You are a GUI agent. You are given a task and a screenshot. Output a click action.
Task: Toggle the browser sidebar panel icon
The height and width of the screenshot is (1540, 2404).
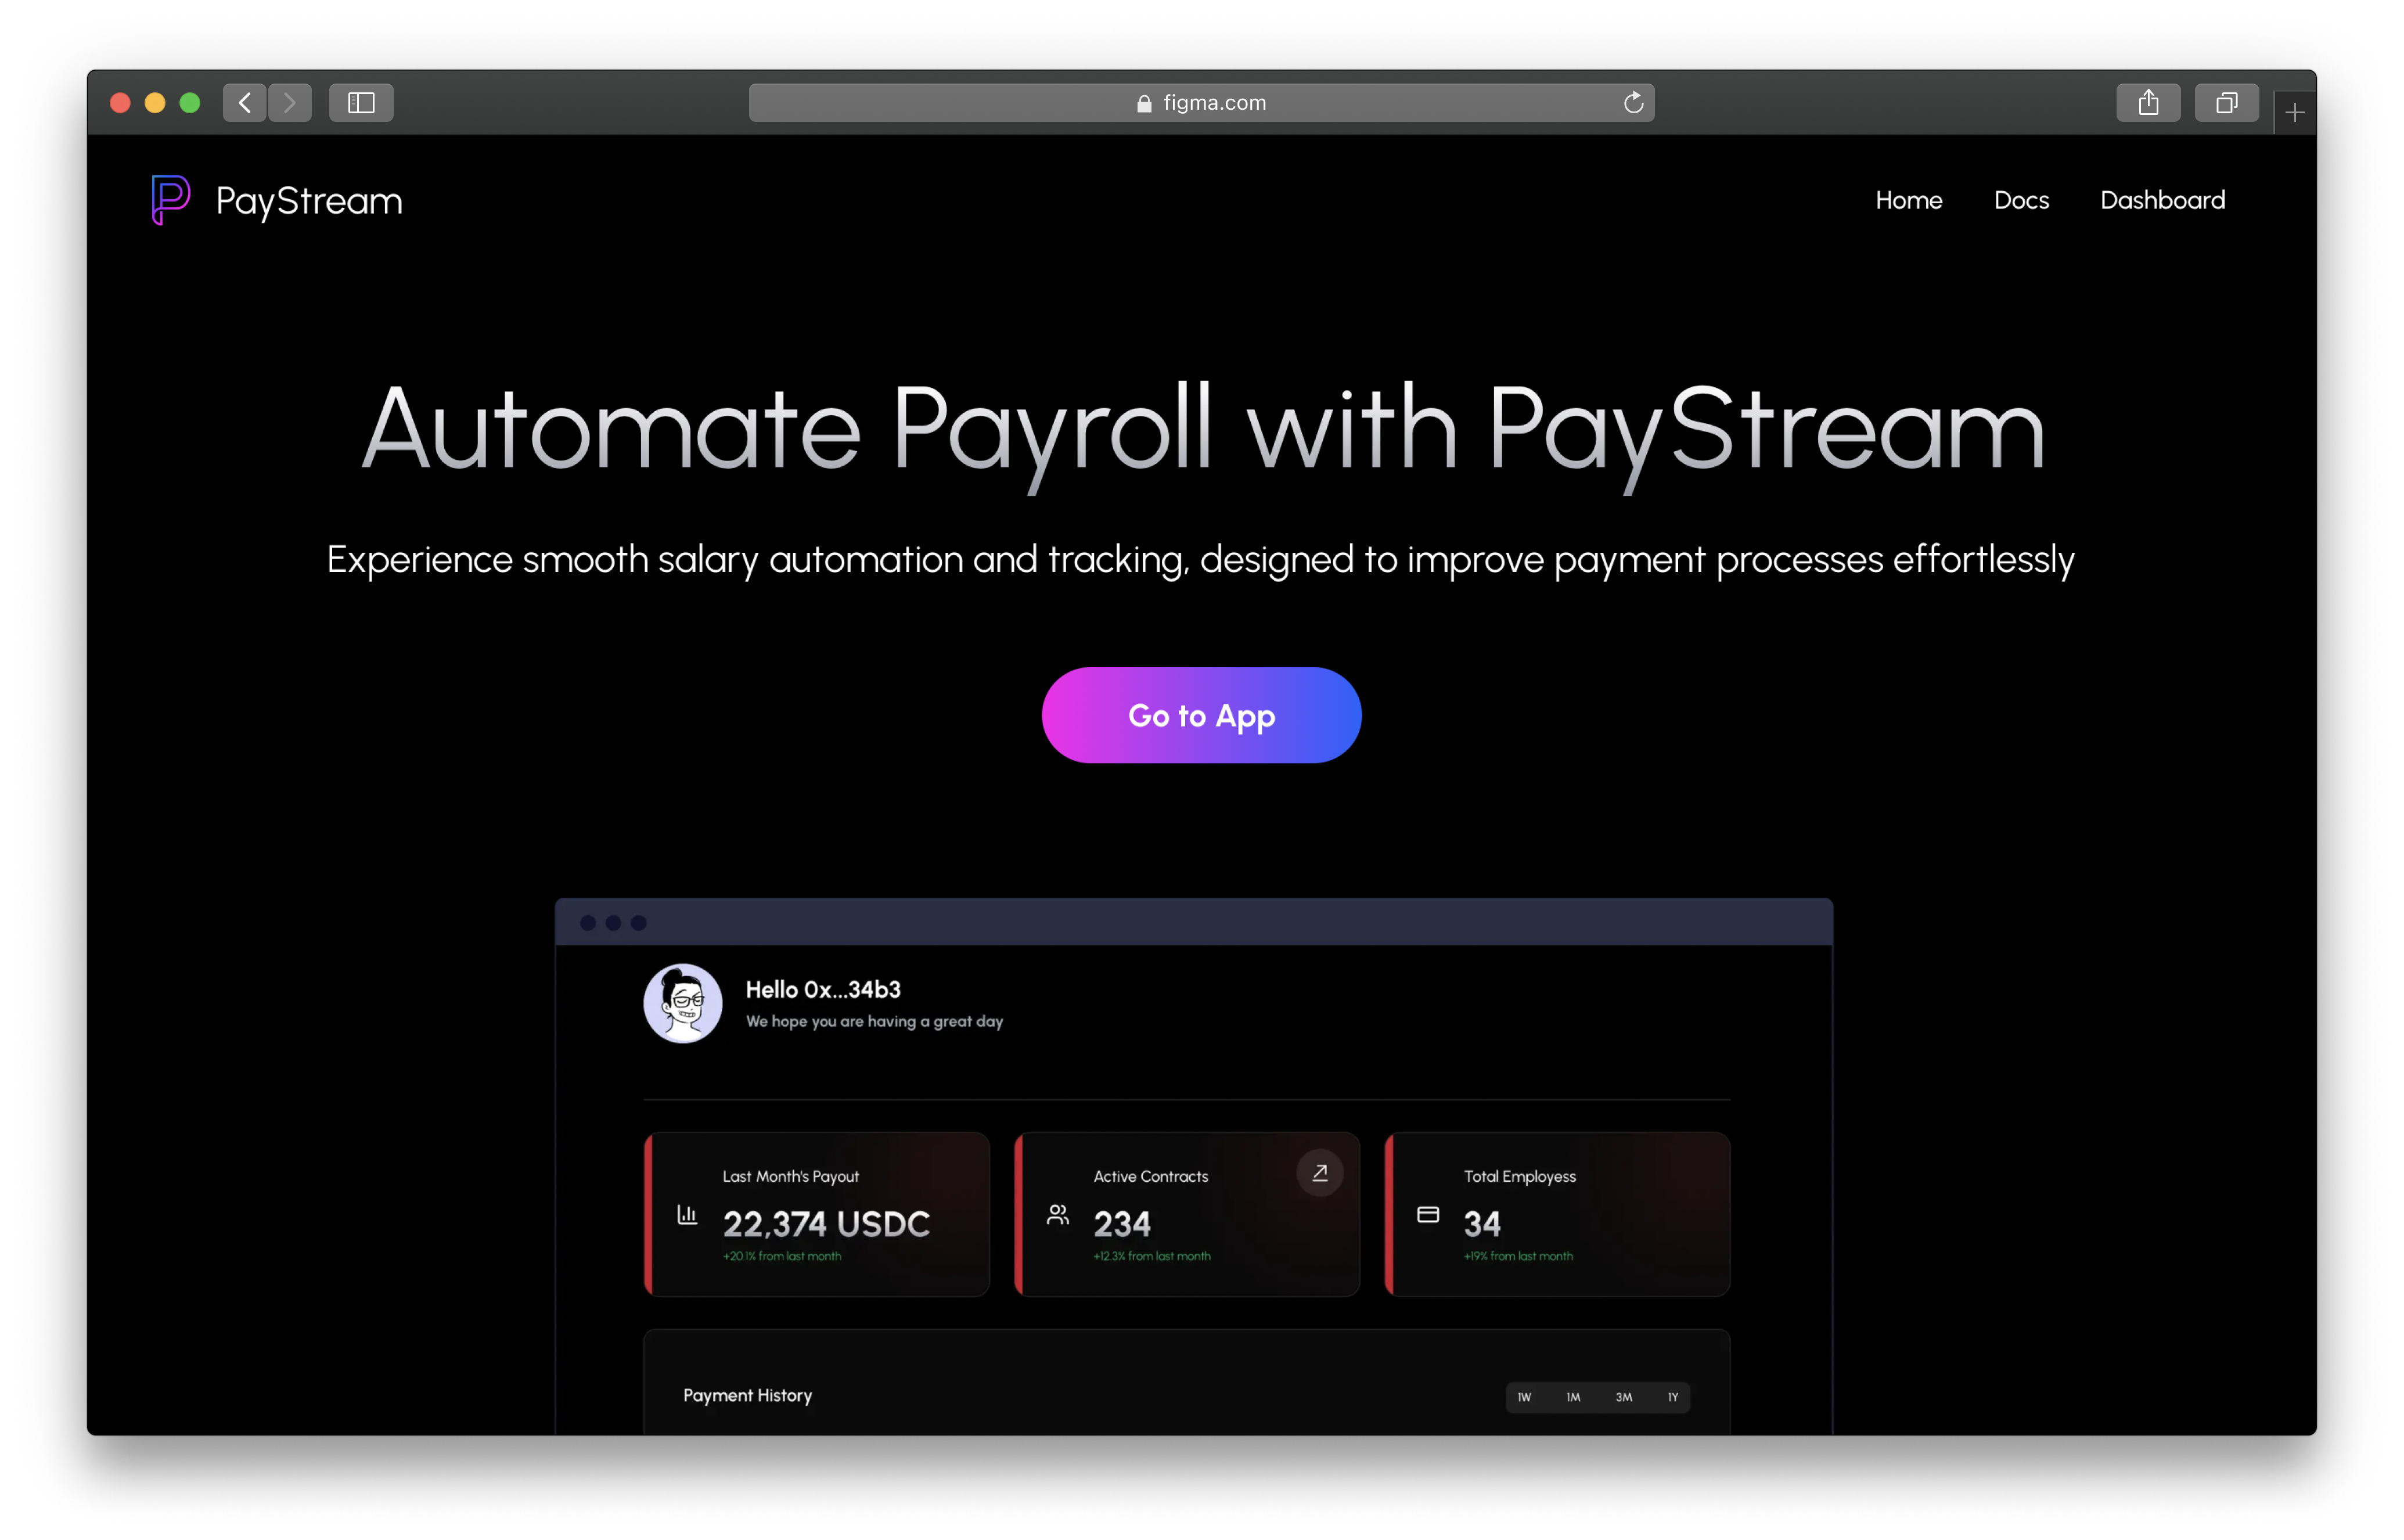[x=361, y=102]
